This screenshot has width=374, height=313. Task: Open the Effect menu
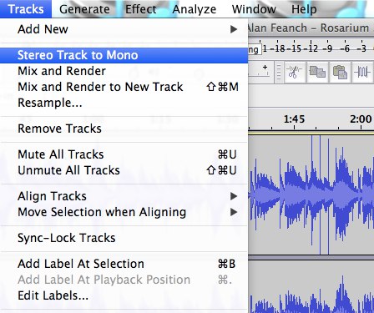140,9
